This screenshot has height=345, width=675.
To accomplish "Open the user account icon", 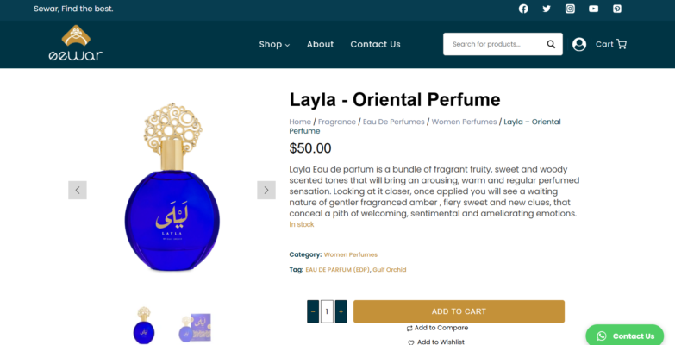I will tap(579, 44).
